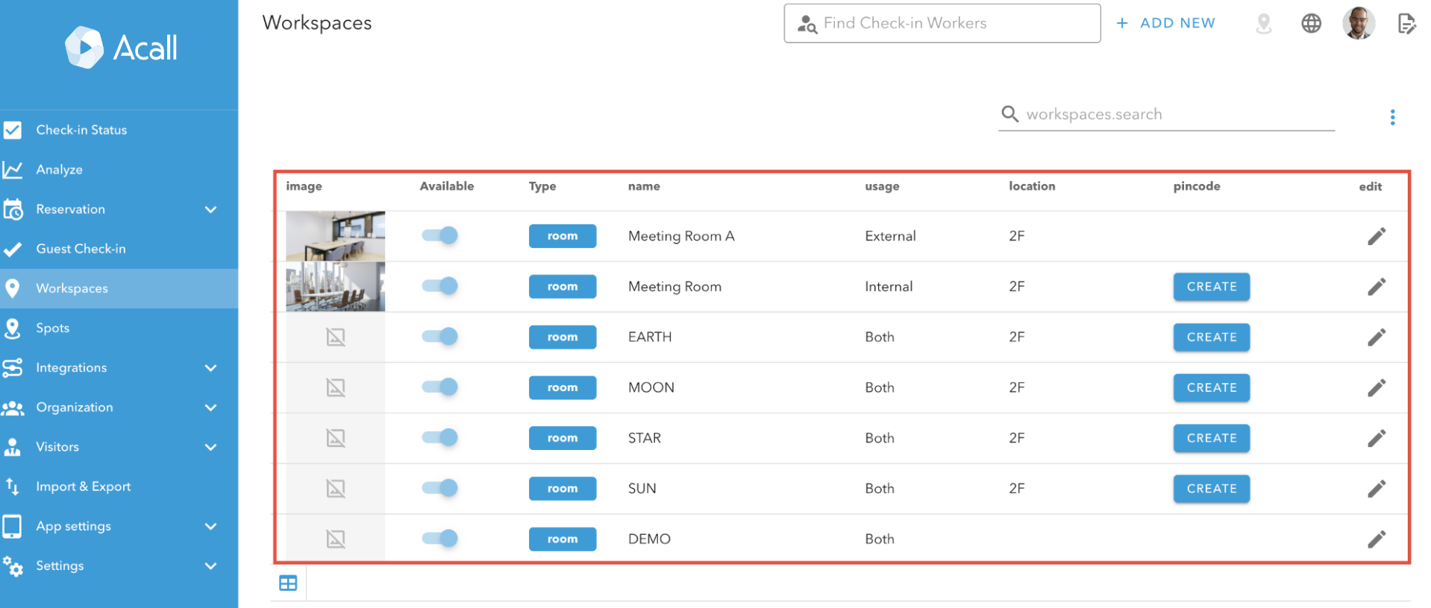
Task: Click the Visitors person icon
Action: [13, 447]
